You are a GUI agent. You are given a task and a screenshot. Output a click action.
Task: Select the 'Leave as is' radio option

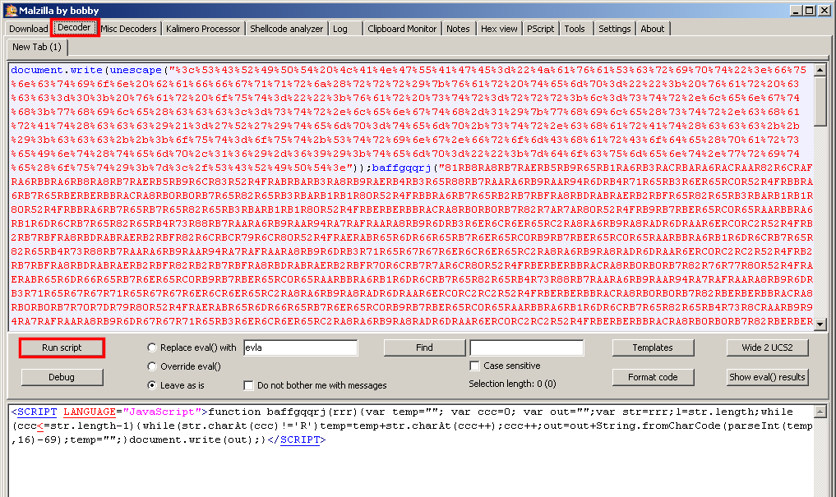coord(152,385)
